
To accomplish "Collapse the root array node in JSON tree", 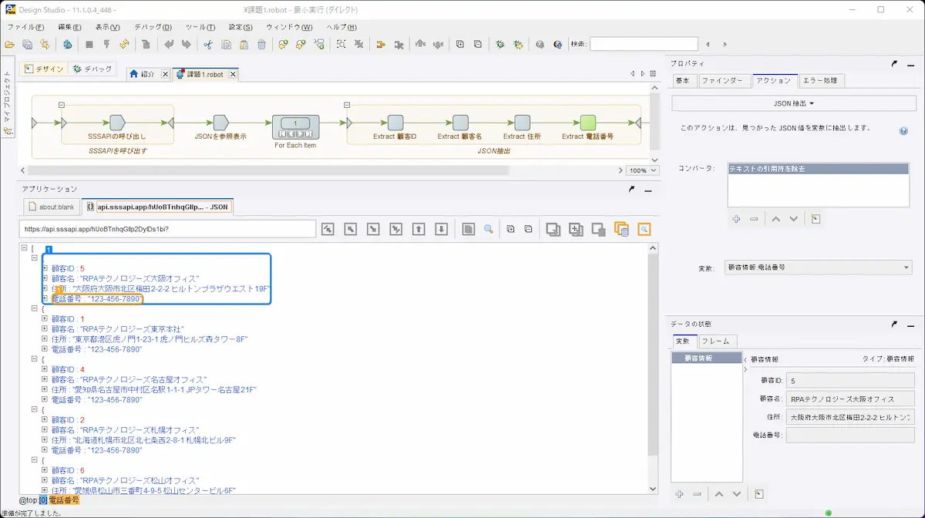I will (25, 248).
